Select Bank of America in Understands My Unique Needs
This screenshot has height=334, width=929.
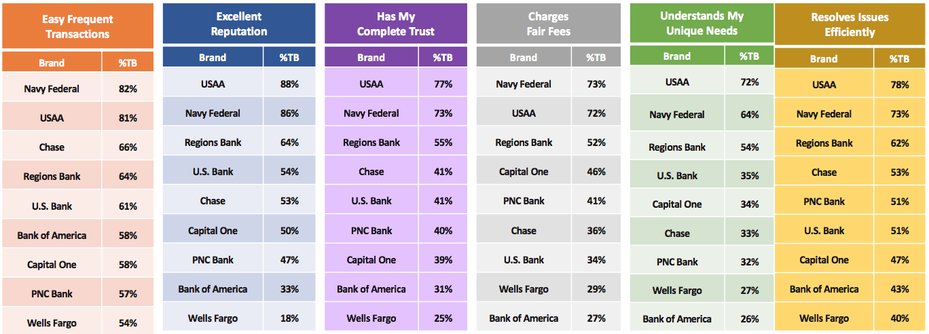pyautogui.click(x=677, y=318)
